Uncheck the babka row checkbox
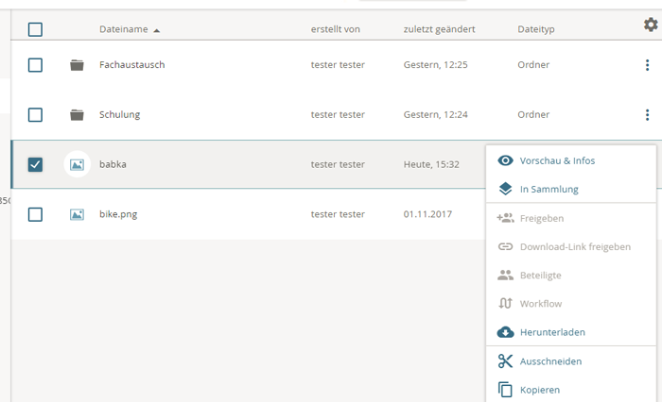The height and width of the screenshot is (402, 662). (x=35, y=164)
